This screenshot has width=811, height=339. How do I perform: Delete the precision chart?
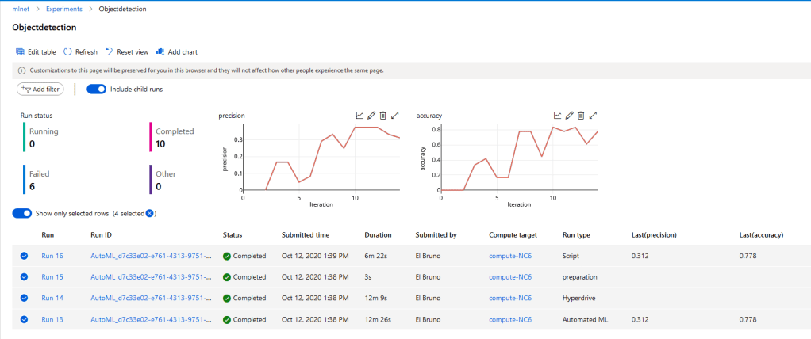click(382, 116)
